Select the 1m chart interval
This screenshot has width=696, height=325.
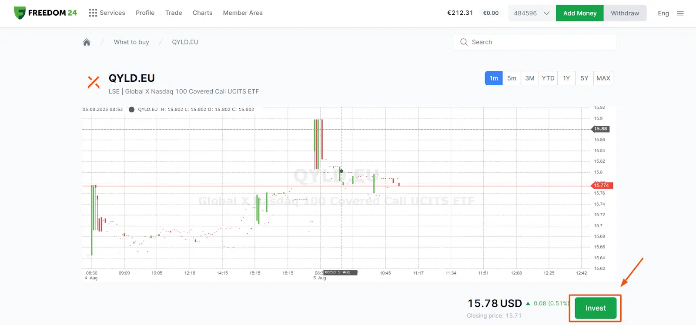(494, 78)
